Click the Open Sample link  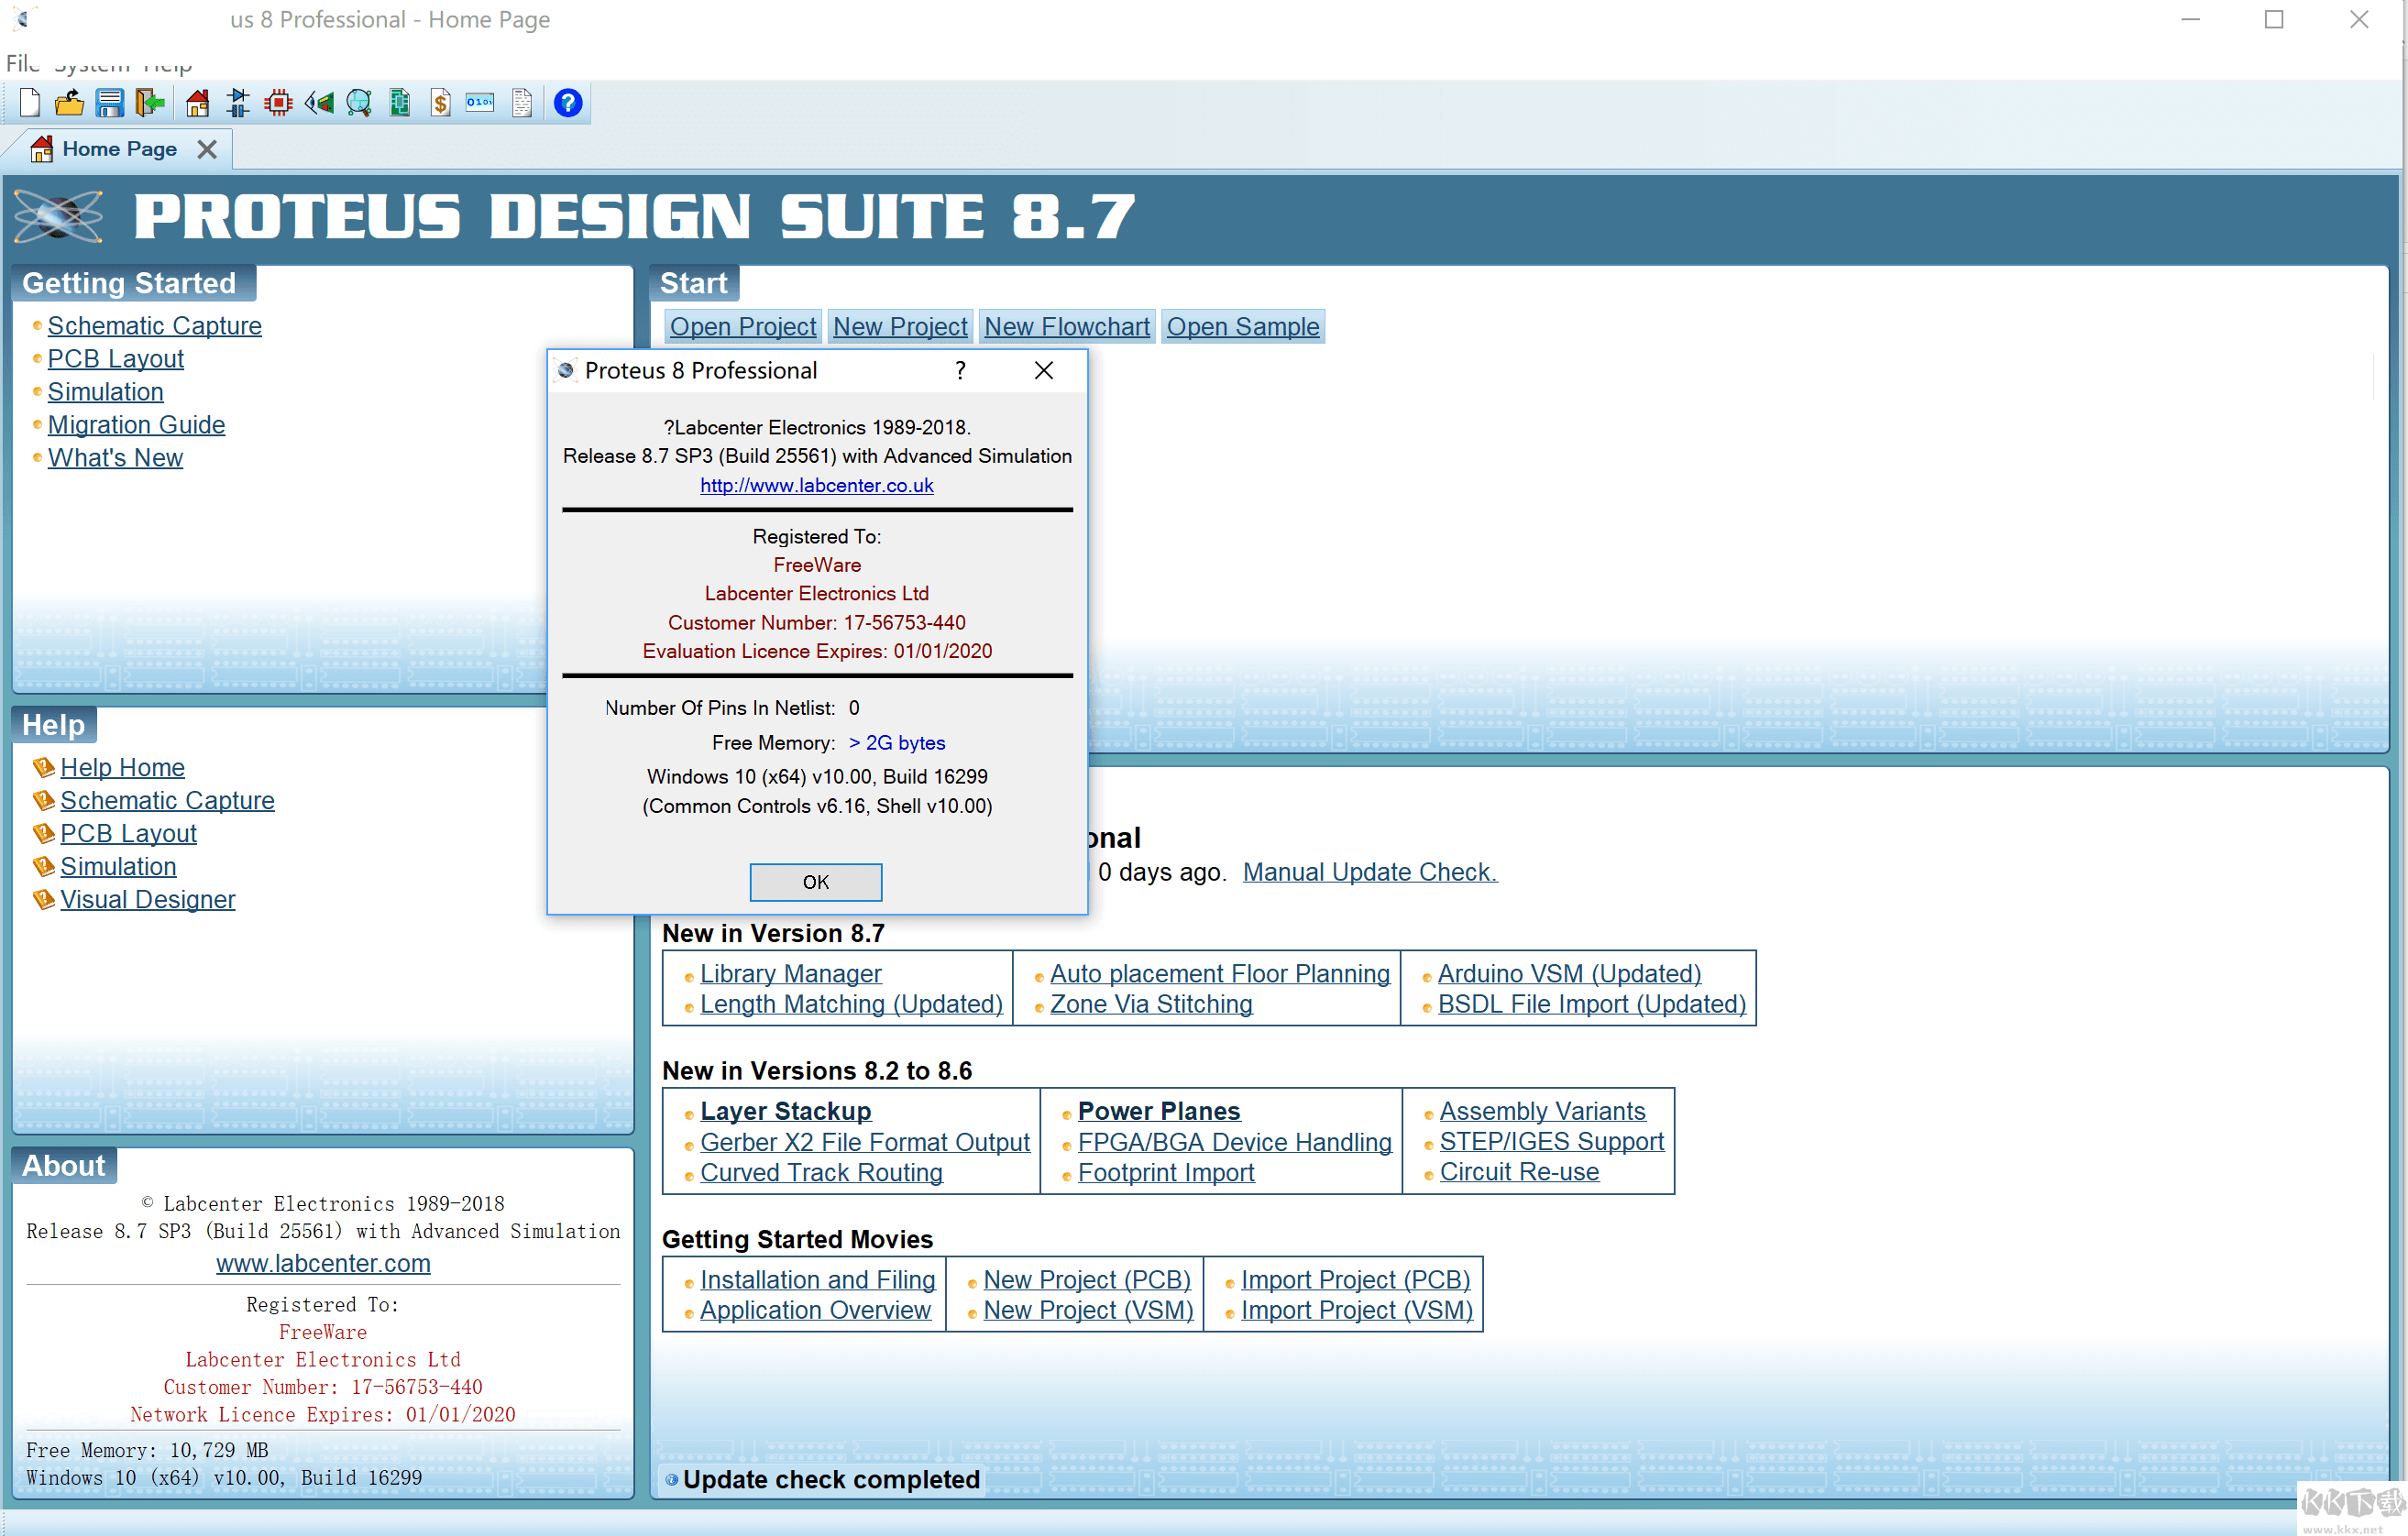1242,327
